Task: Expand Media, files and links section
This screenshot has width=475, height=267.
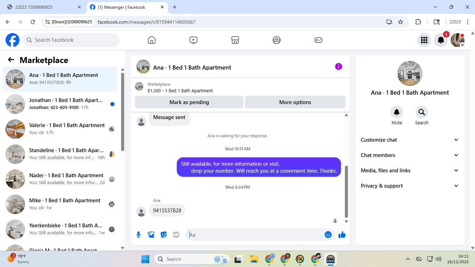Action: (x=410, y=171)
